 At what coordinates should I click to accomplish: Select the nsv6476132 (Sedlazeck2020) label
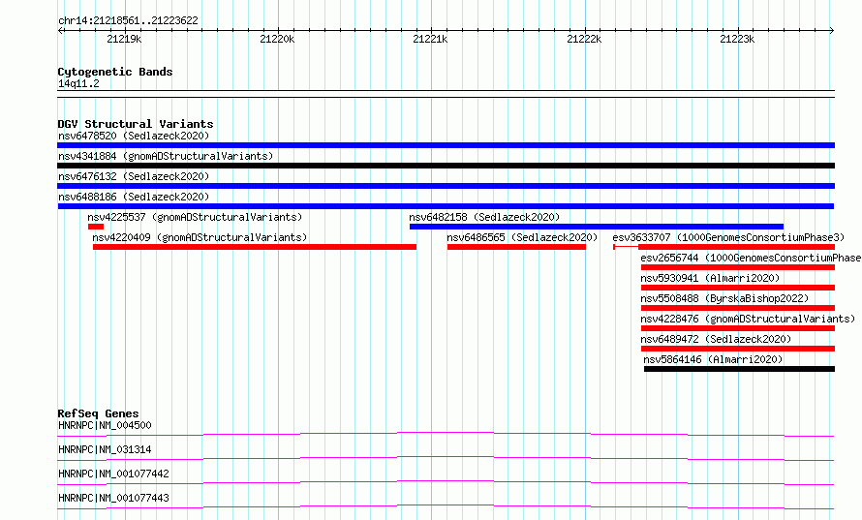tap(134, 176)
